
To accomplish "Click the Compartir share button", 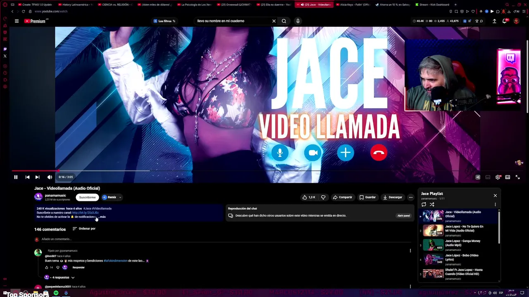I will pyautogui.click(x=343, y=197).
